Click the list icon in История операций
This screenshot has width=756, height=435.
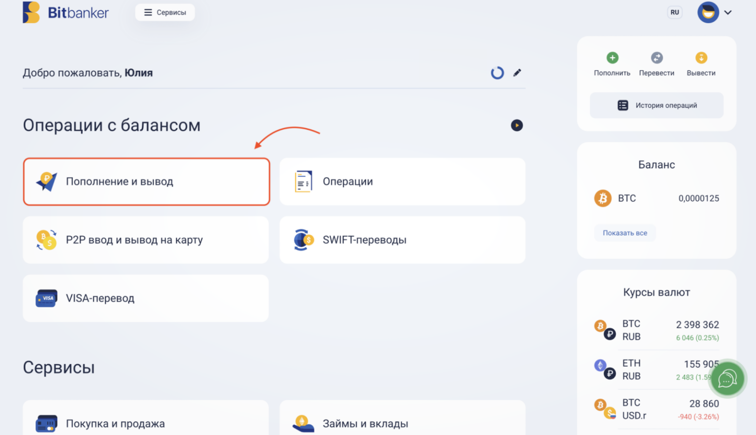point(623,105)
